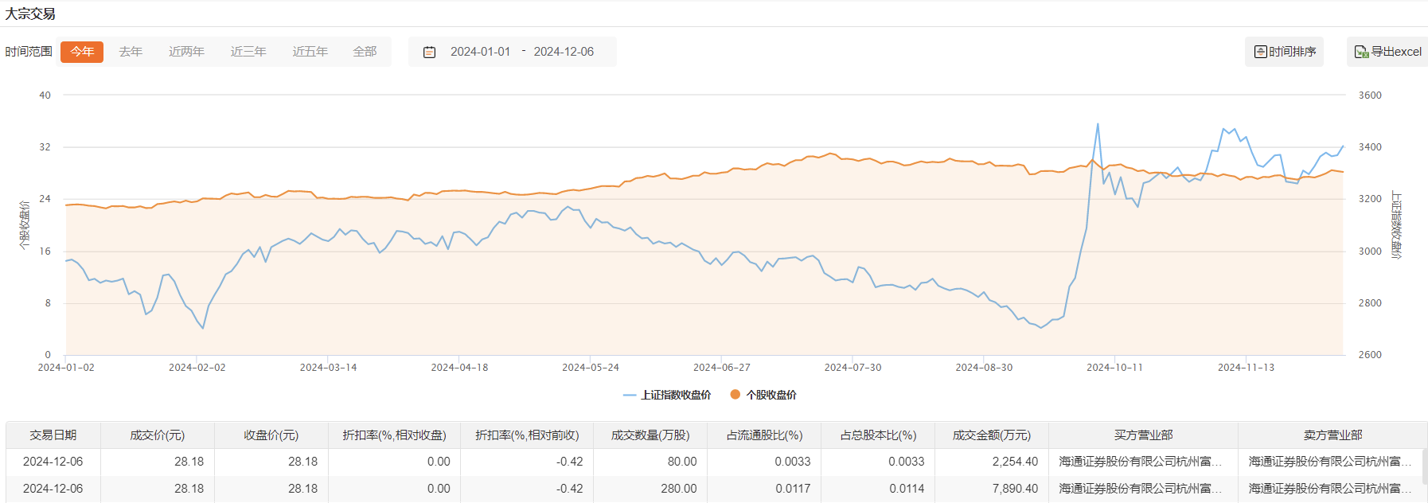Screen dimensions: 1428x503
Task: Switch to 去年 time range
Action: [131, 52]
